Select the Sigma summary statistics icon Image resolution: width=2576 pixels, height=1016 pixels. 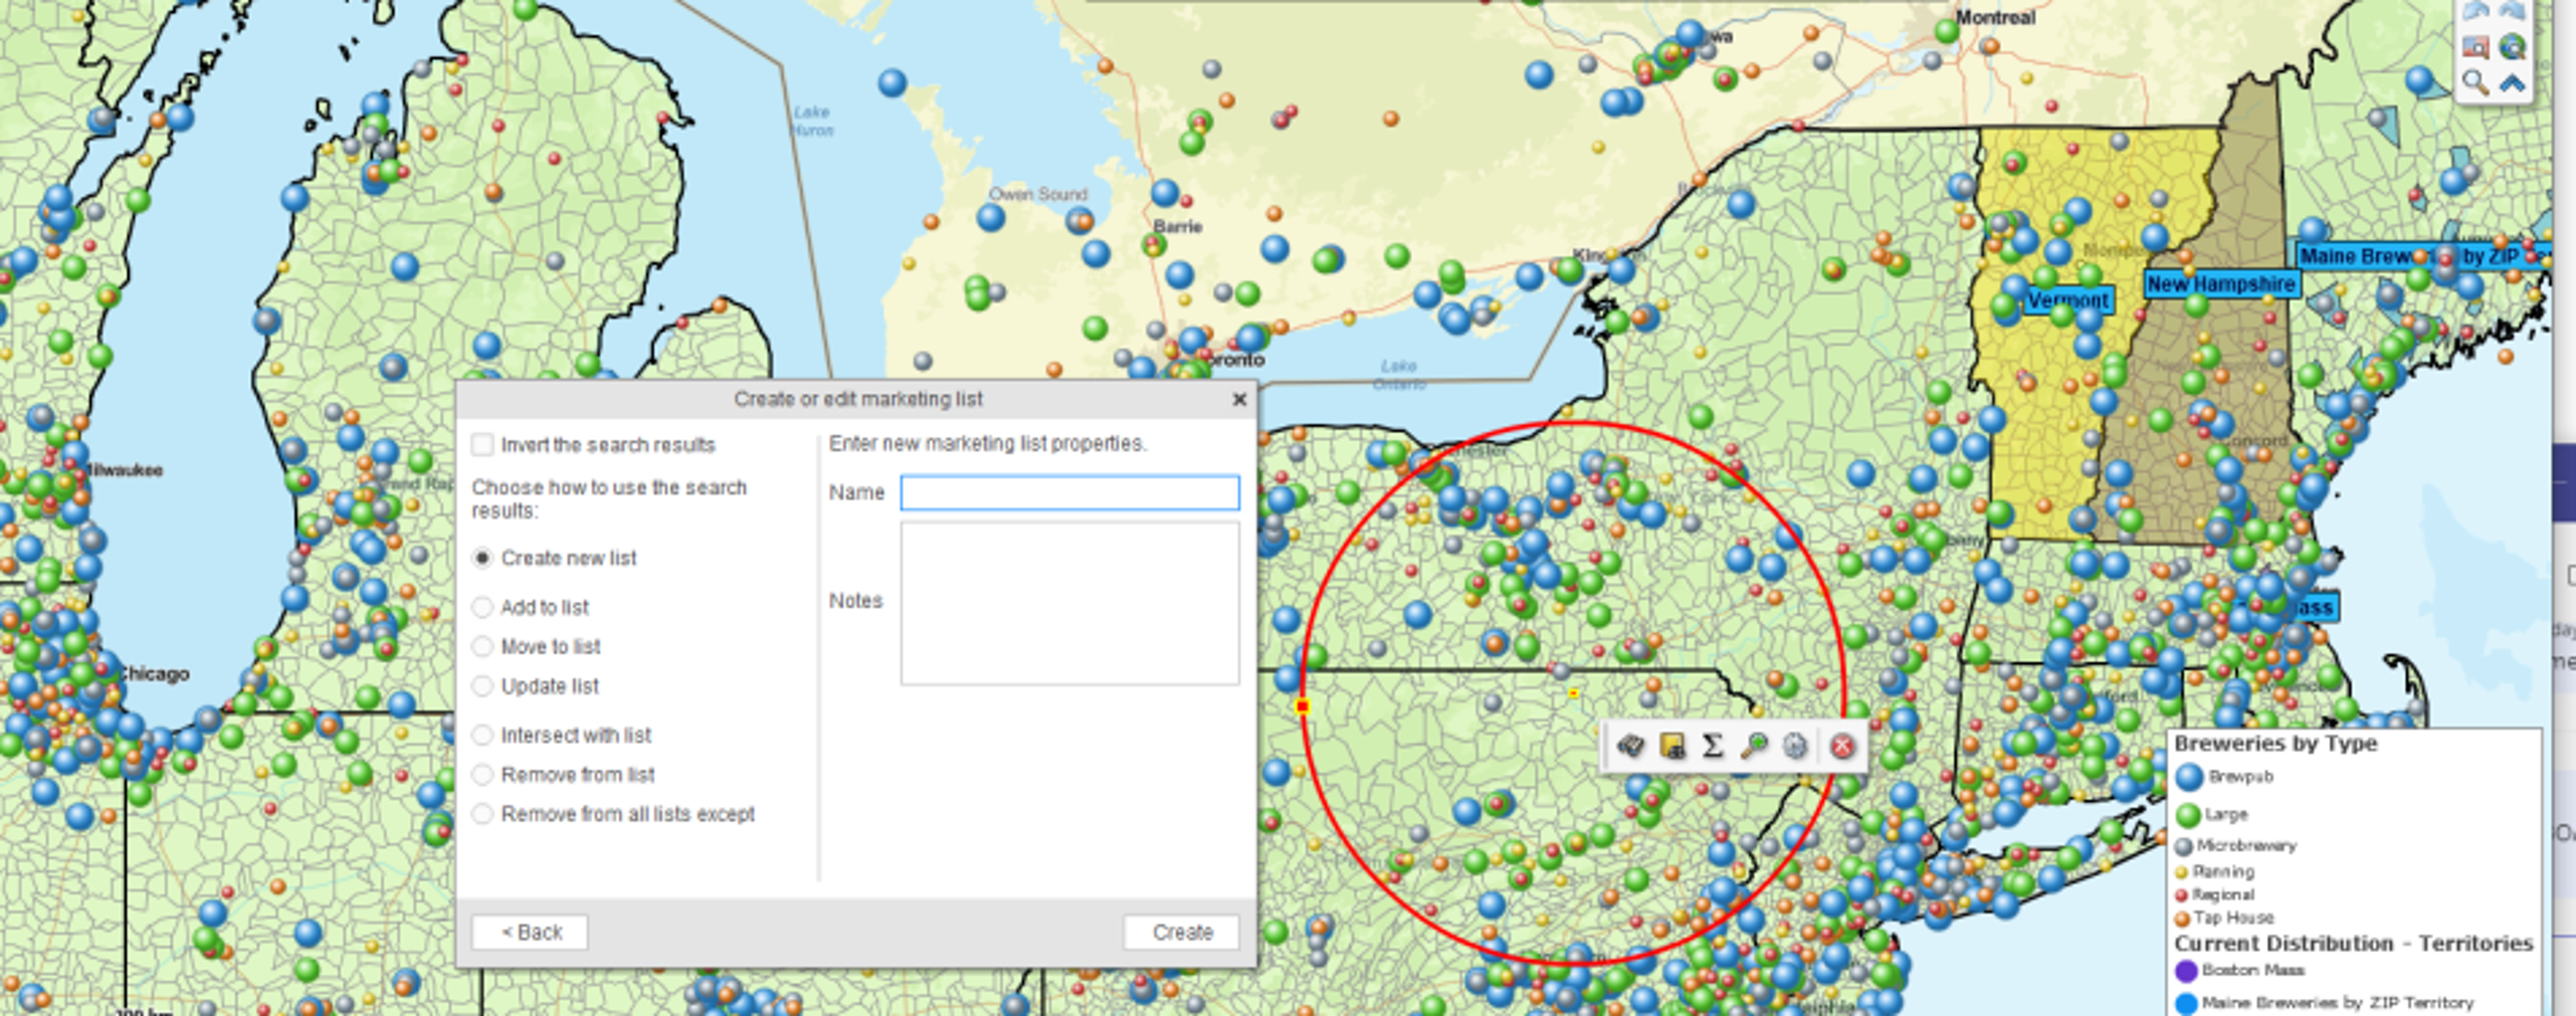pos(1713,746)
